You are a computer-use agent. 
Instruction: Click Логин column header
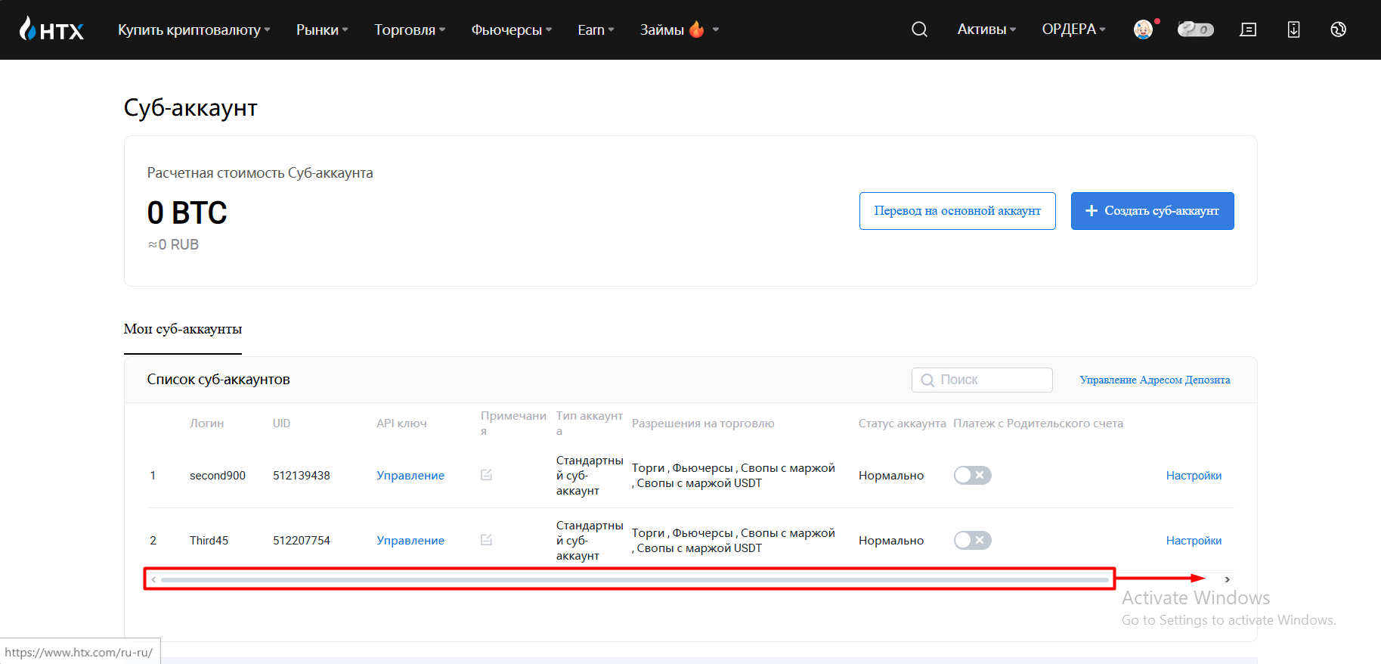(x=206, y=423)
